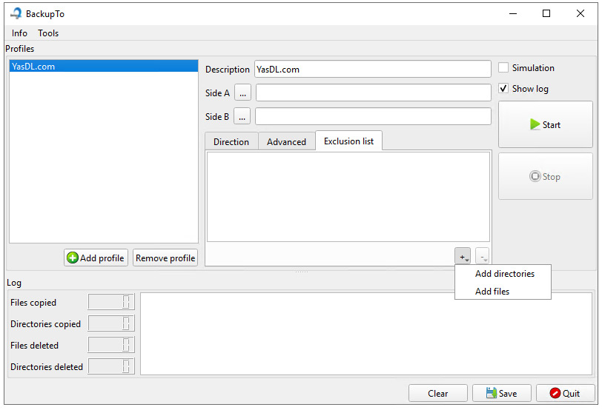Uncheck the Show log checkbox
This screenshot has height=410, width=602.
click(x=503, y=89)
